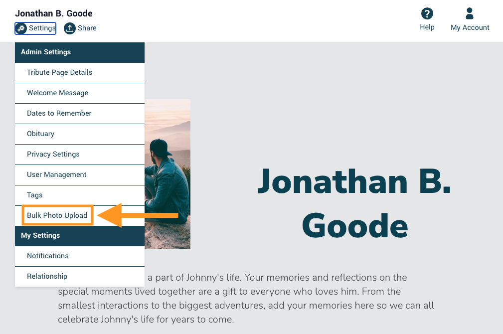Viewport: 503px width, 334px height.
Task: Click the Jonathan B. Goode page title
Action: [354, 203]
